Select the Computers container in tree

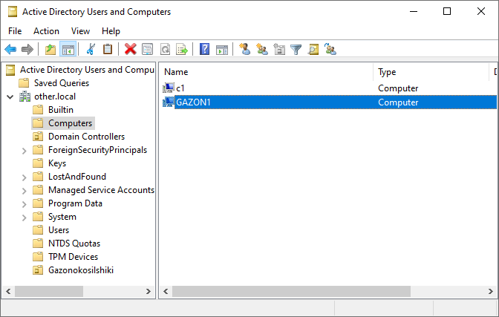tap(71, 123)
